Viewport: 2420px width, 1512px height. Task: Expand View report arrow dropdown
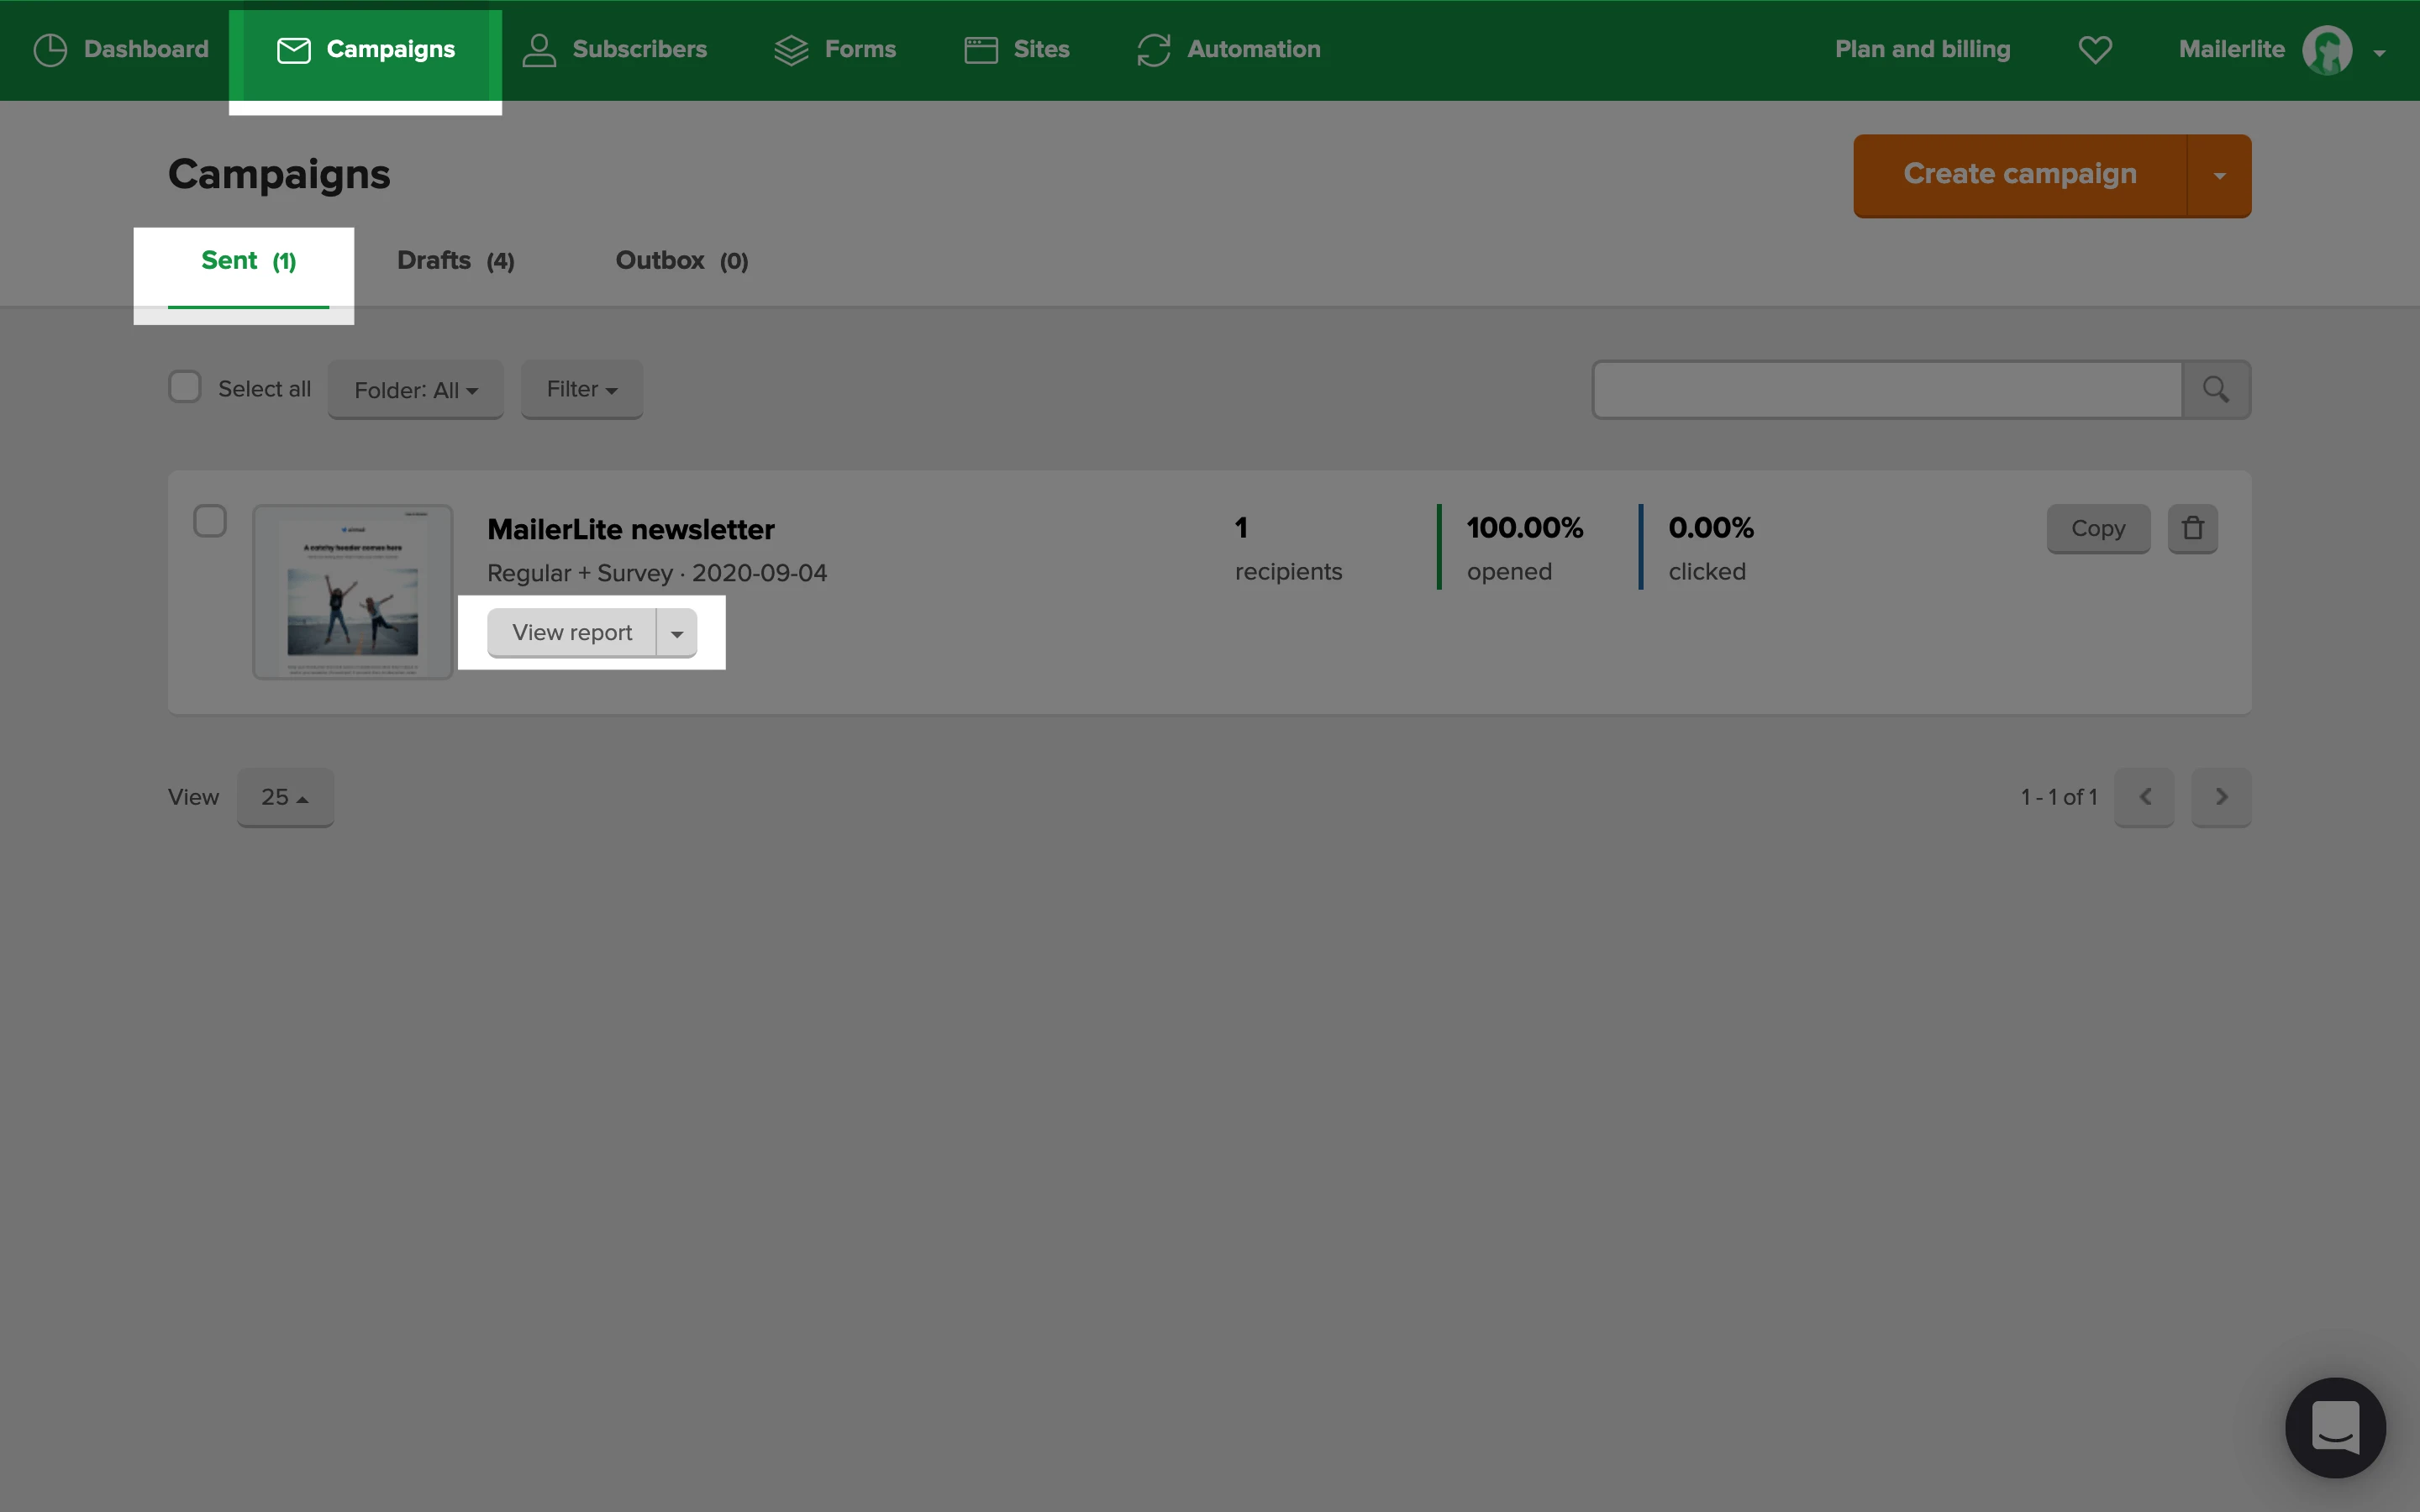[677, 633]
